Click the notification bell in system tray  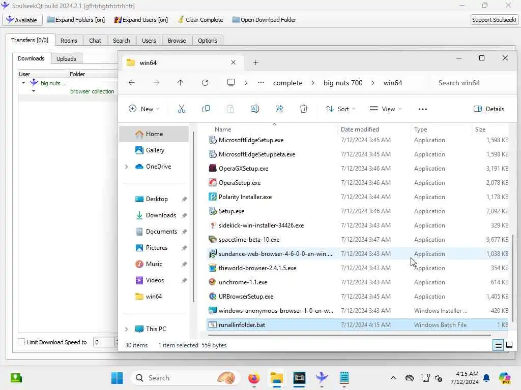click(x=486, y=378)
